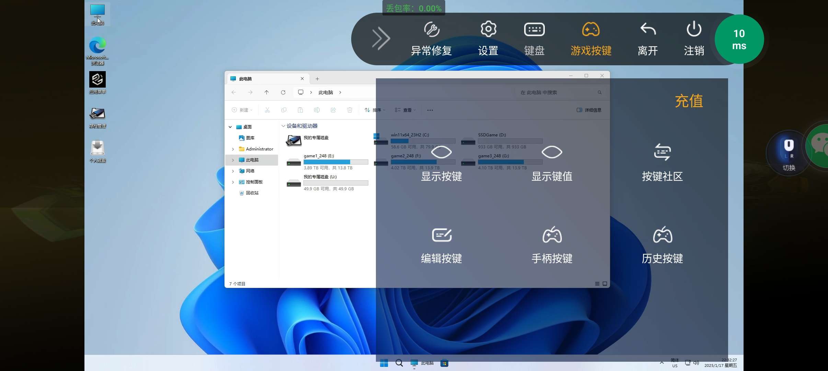Open 此电脑 desktop icon
Screen dimensions: 828x371
(97, 14)
